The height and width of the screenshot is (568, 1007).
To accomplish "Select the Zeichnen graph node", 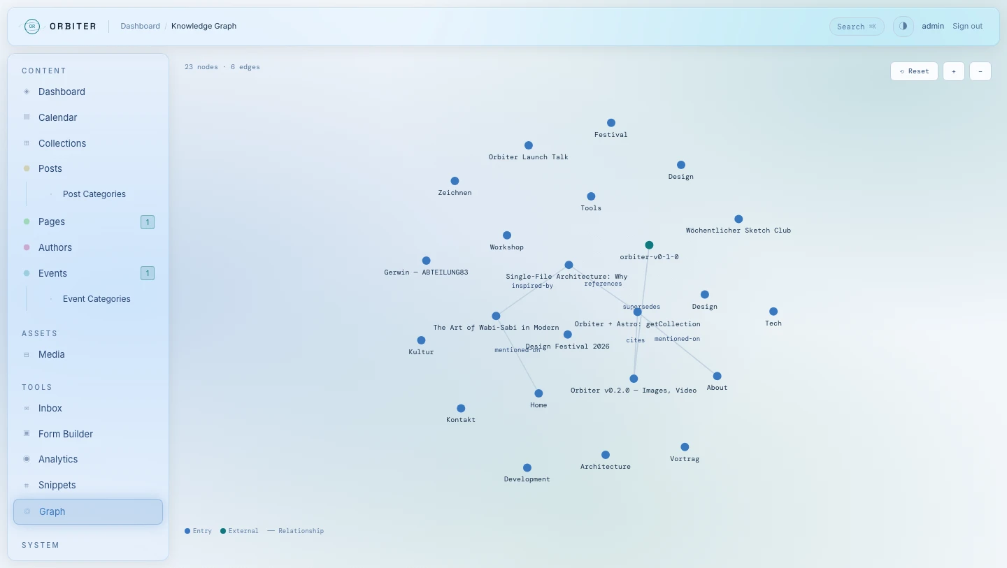I will click(455, 181).
